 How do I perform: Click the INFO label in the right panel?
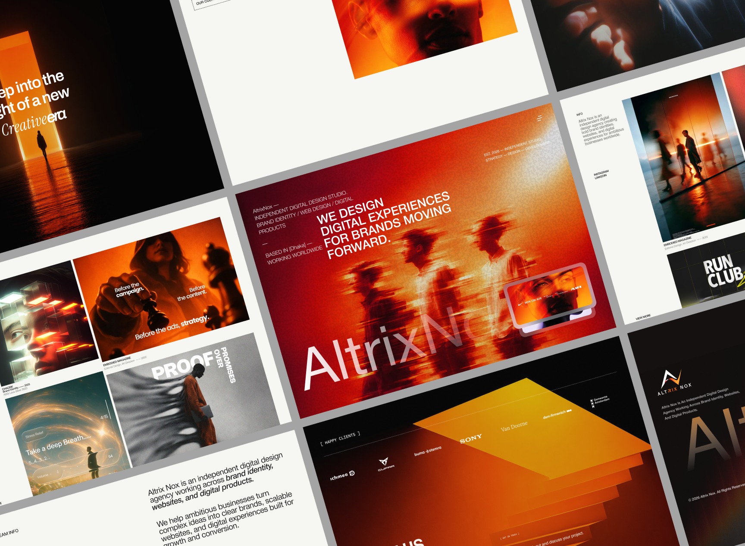tap(579, 114)
